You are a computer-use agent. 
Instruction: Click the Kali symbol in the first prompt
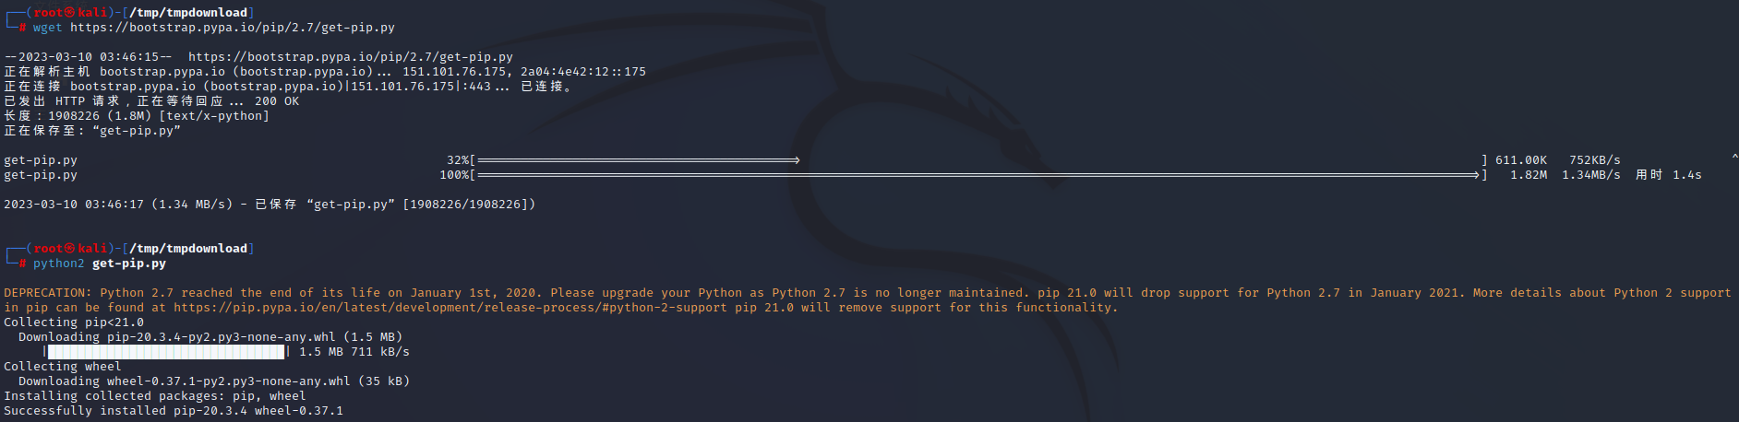(x=69, y=13)
